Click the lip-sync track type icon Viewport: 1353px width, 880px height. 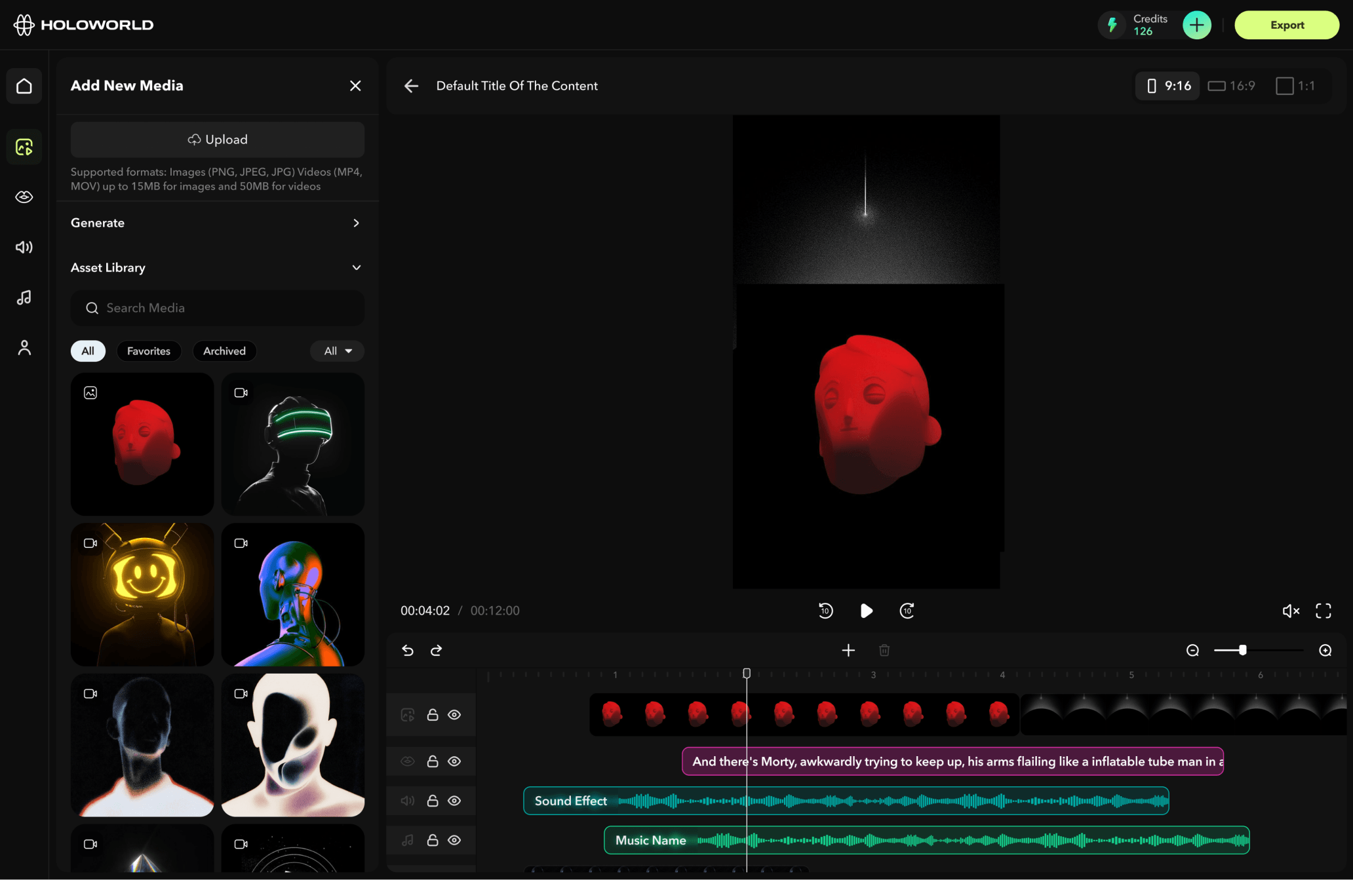408,761
